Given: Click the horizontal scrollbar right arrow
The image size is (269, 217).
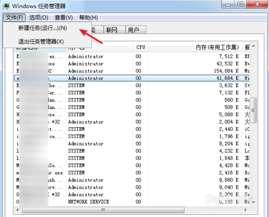Looking at the screenshot, I should pos(246,210).
